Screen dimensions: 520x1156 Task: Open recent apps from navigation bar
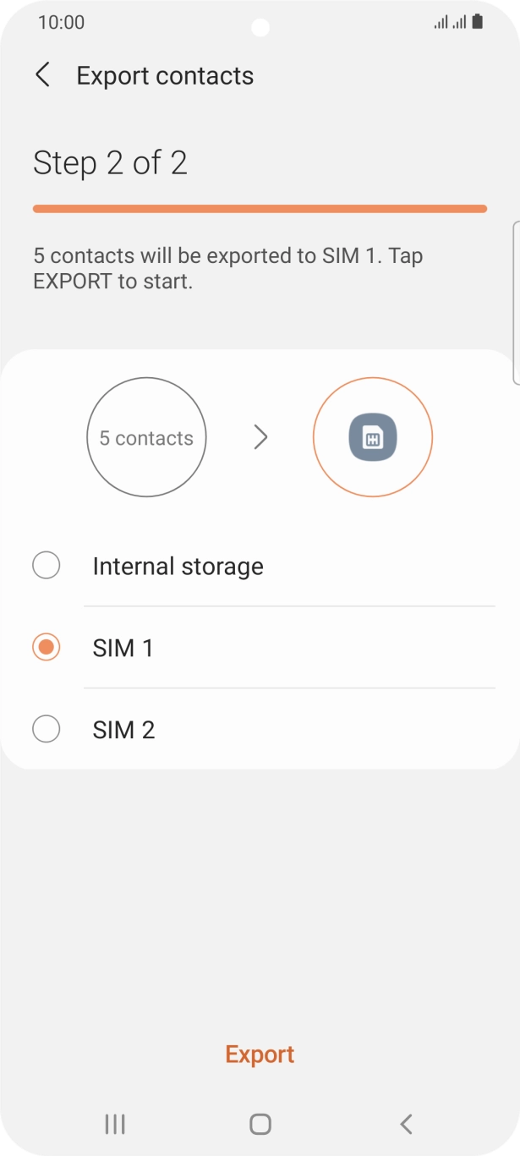click(x=114, y=1124)
